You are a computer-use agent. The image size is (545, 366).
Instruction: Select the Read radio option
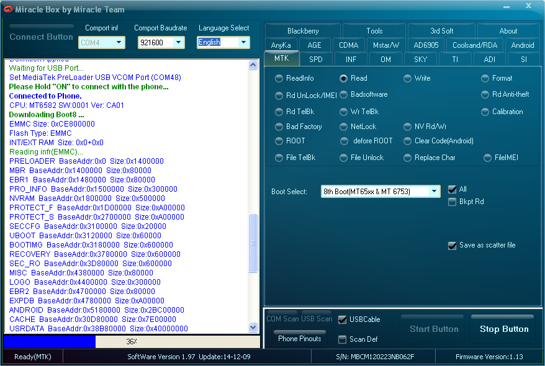pos(343,79)
